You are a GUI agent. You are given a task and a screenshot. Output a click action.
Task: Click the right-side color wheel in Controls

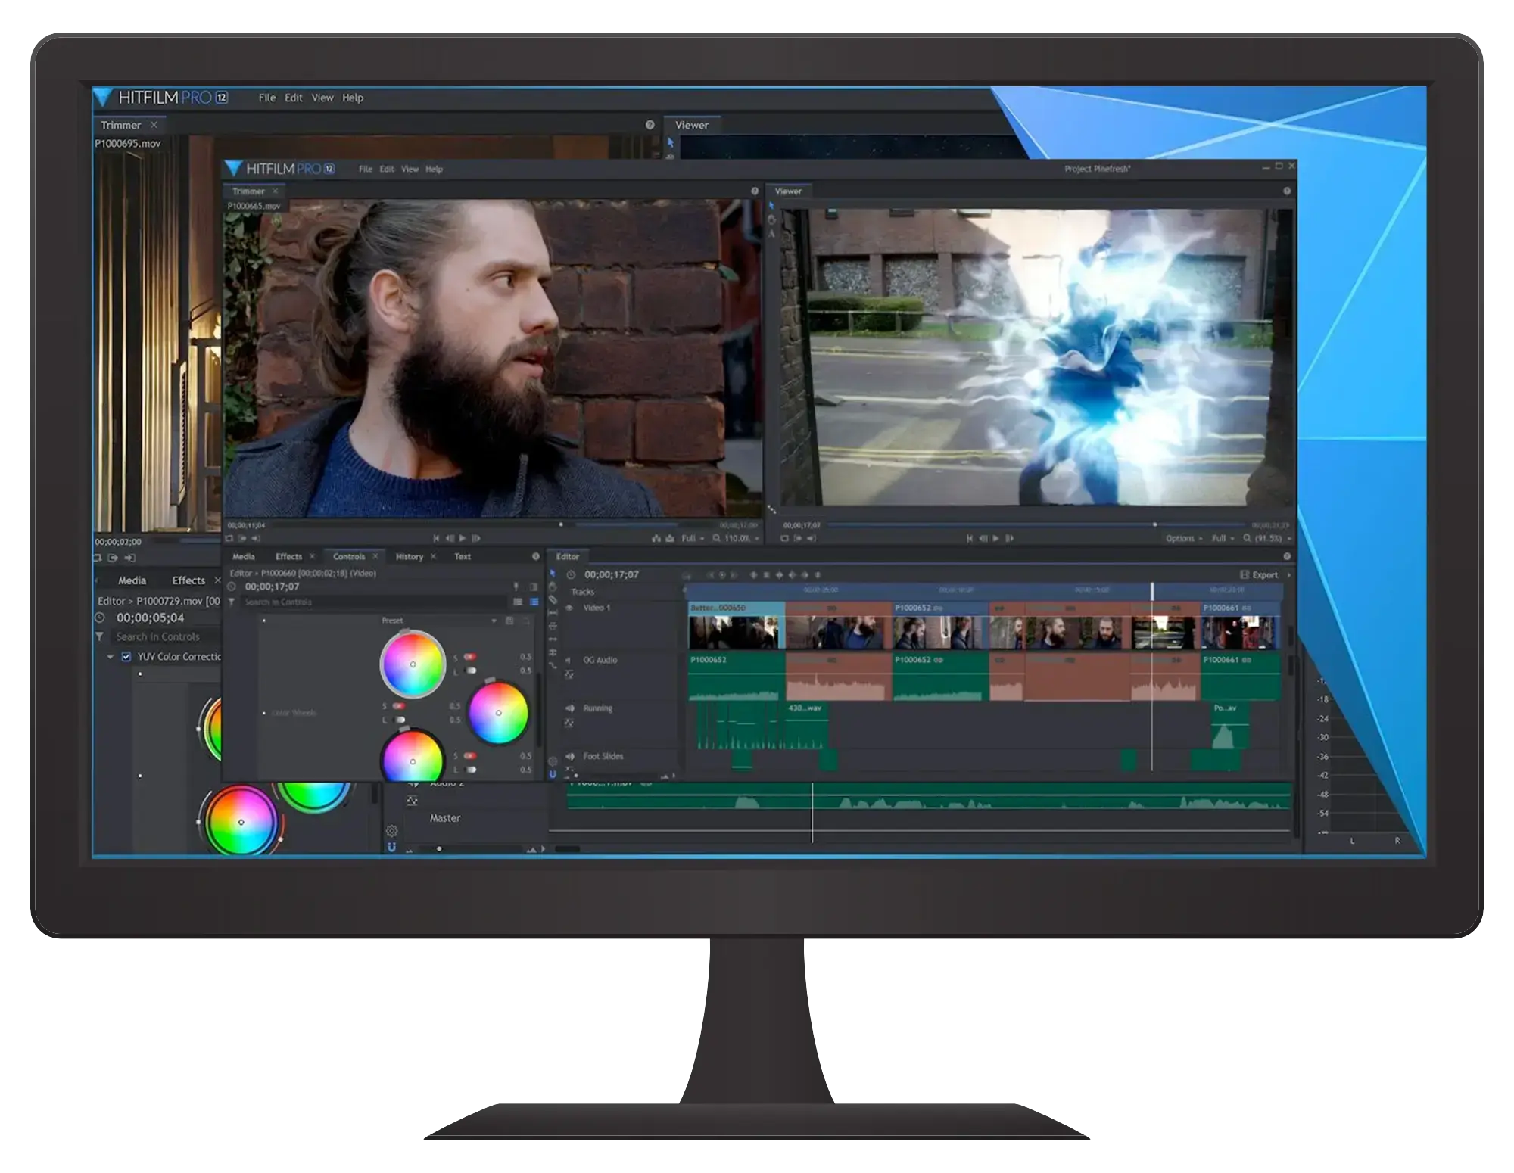click(x=498, y=713)
